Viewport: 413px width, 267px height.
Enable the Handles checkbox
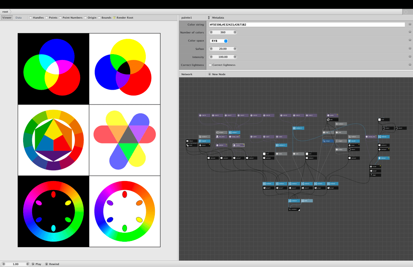(31, 18)
